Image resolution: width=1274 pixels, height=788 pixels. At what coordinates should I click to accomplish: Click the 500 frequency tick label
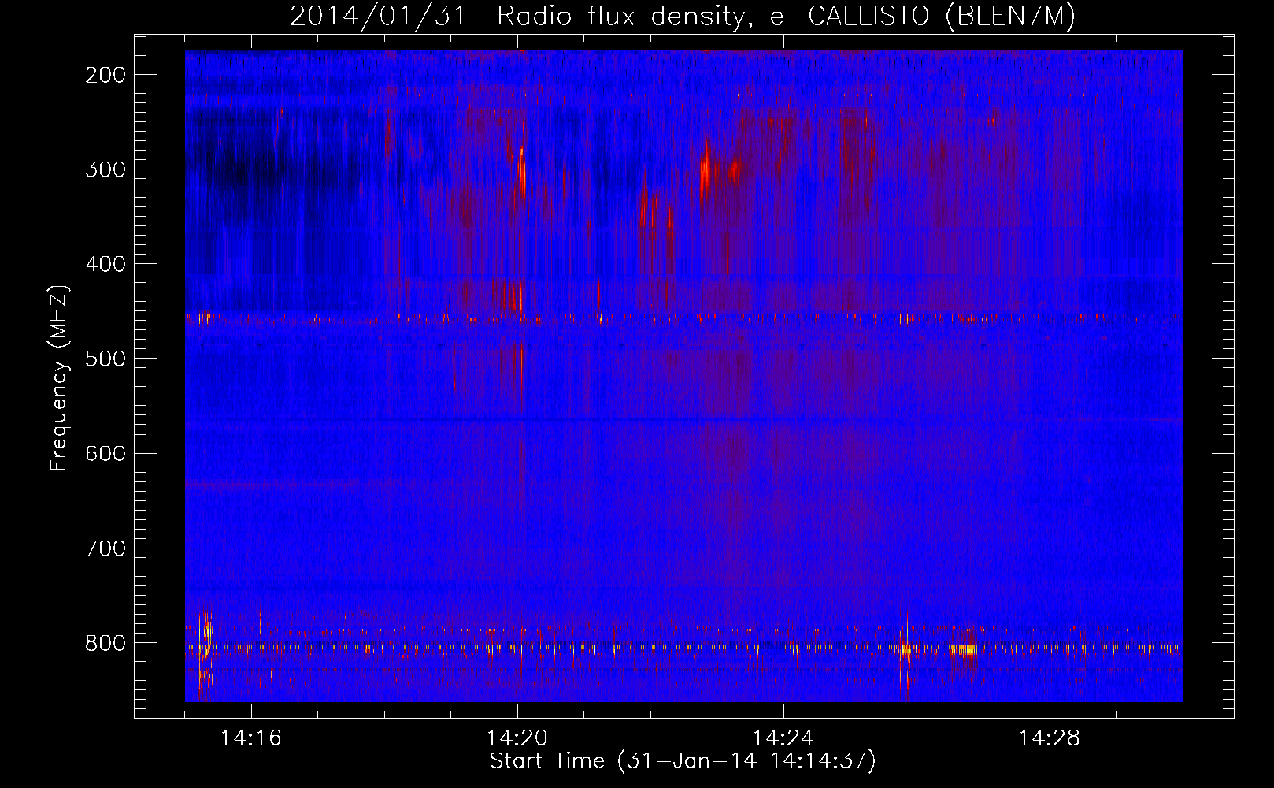point(106,359)
